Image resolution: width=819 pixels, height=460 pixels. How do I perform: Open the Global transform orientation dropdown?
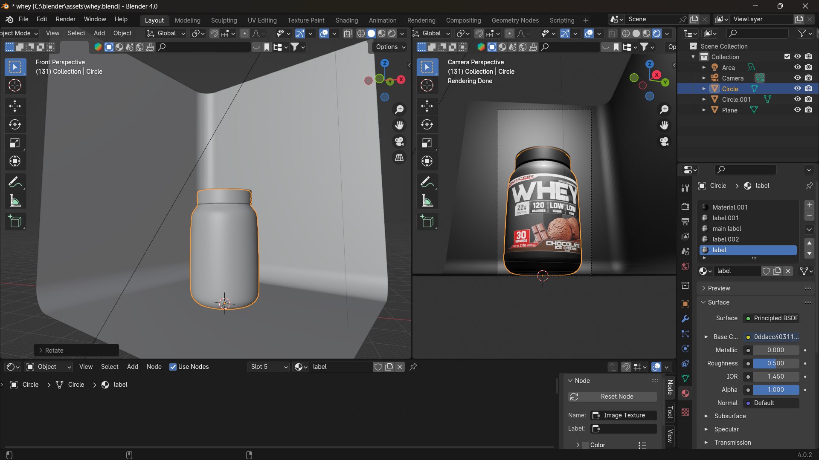(166, 33)
